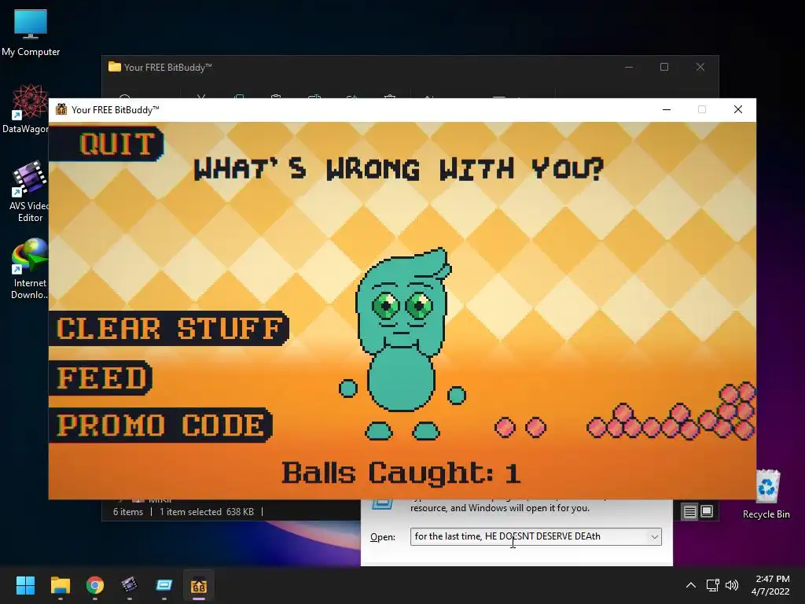The width and height of the screenshot is (805, 604).
Task: Click the Balls Caught counter text
Action: click(x=401, y=473)
